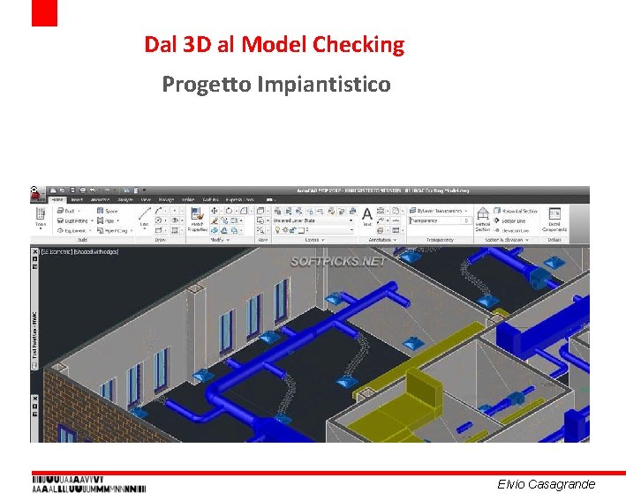Click the Layer Properties icon in Layers panel
Viewport: 626px width, 500px height.
277,211
